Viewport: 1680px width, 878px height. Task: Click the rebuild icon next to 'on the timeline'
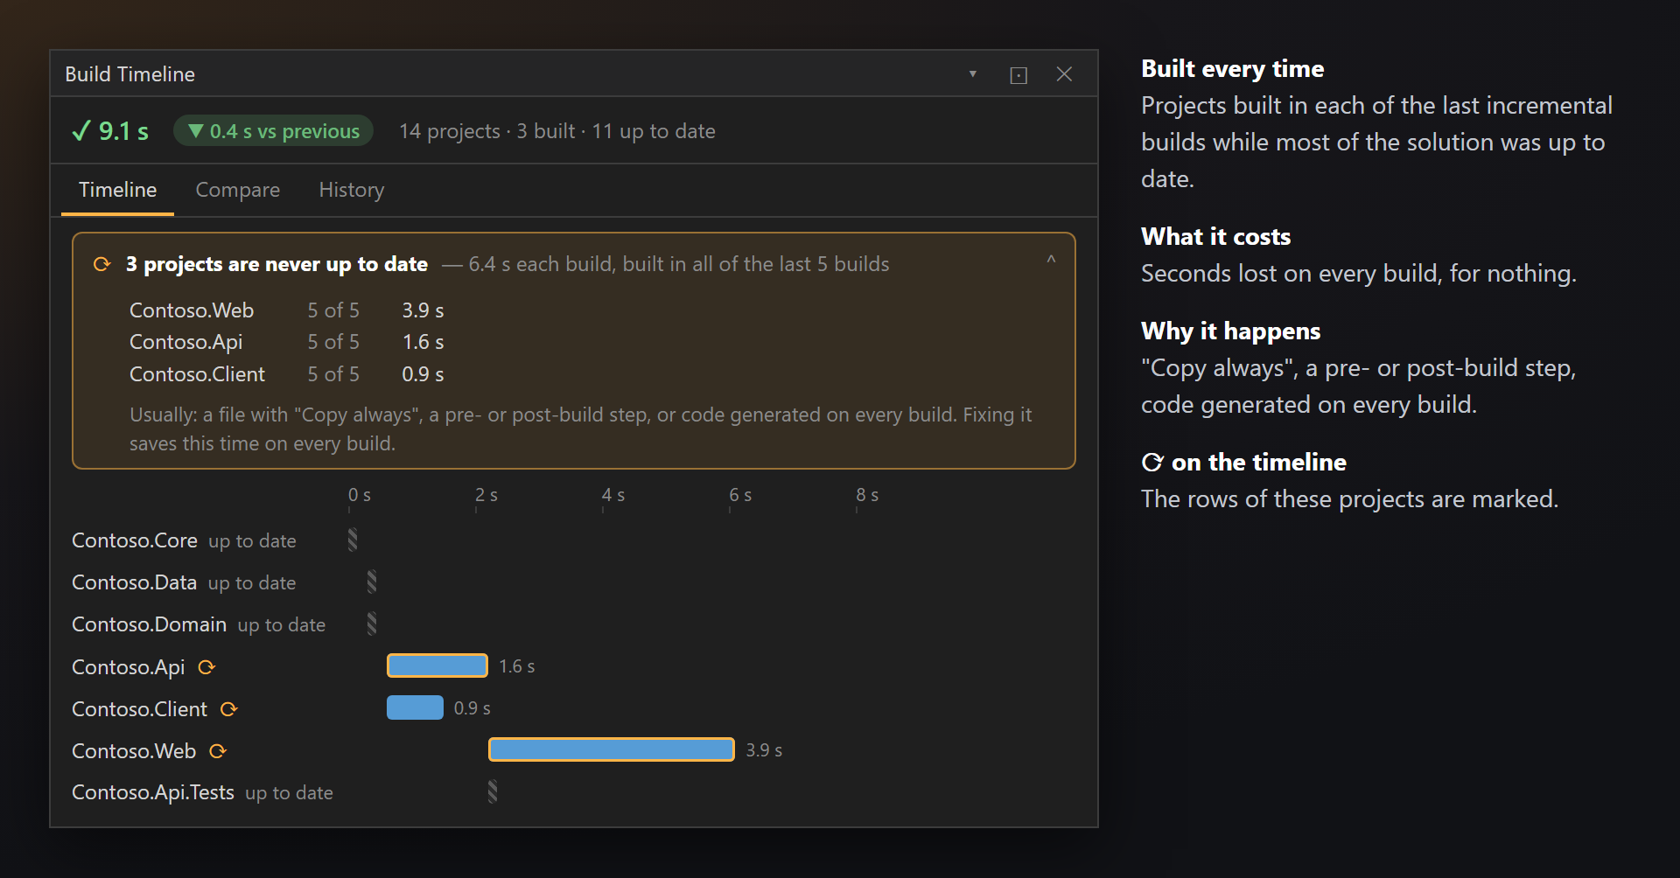tap(1152, 463)
